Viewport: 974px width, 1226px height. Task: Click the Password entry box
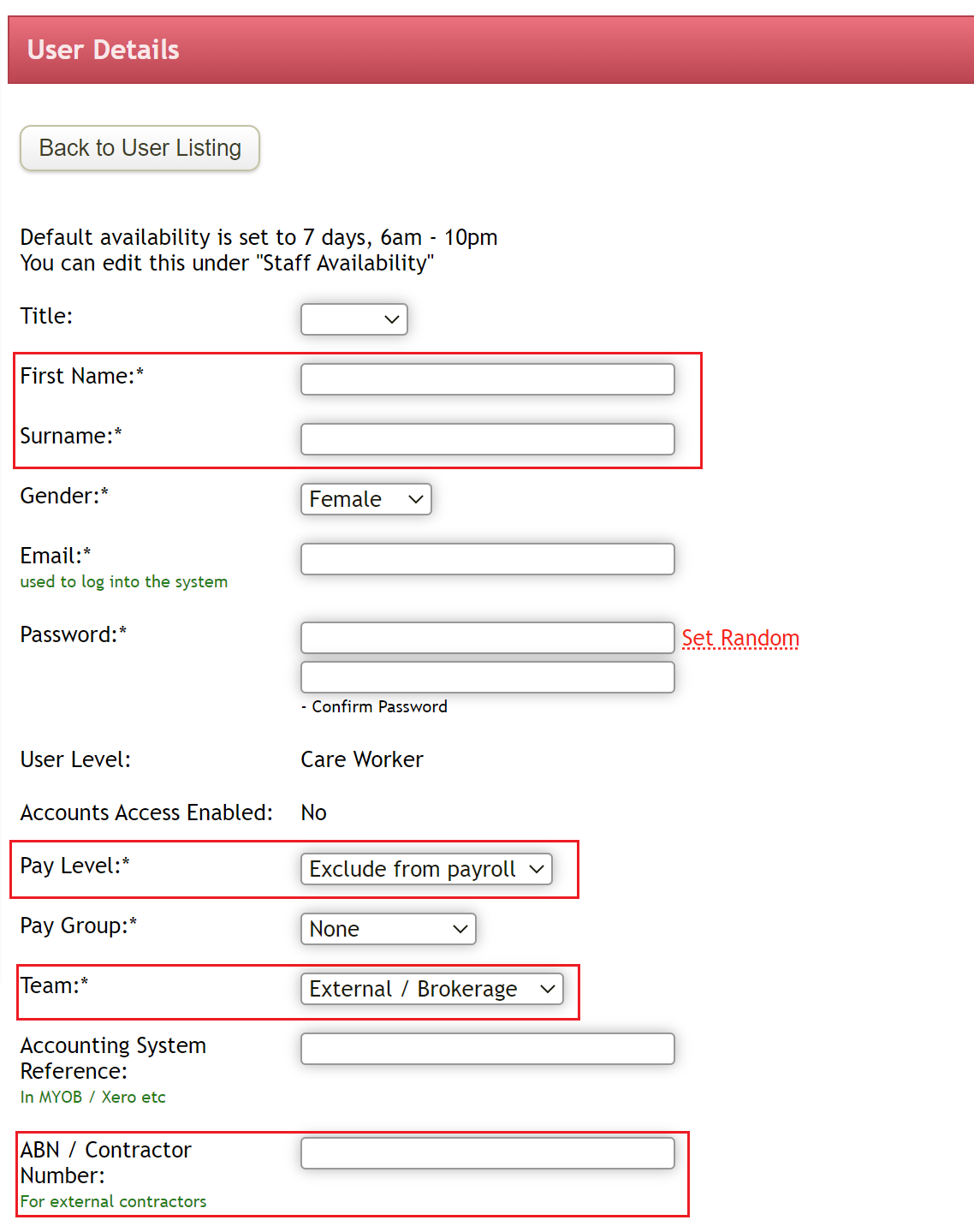486,637
